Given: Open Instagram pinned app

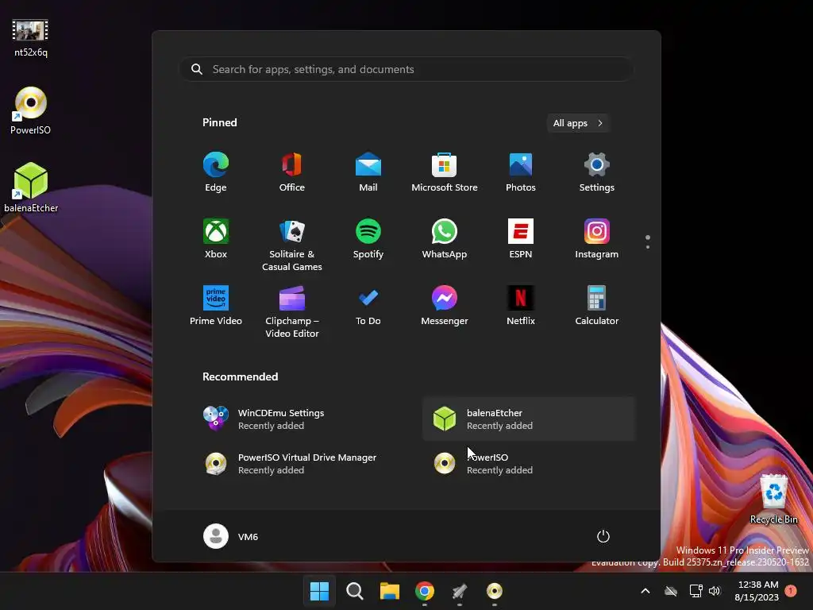Looking at the screenshot, I should [x=597, y=238].
